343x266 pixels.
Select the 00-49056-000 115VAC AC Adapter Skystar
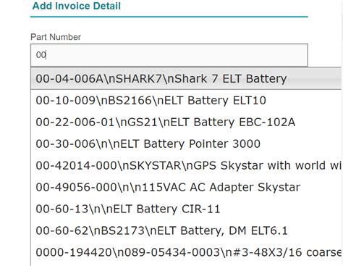tap(187, 187)
